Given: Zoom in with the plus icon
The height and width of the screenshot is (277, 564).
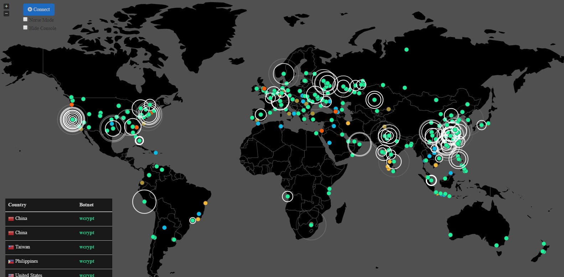Looking at the screenshot, I should (x=6, y=6).
